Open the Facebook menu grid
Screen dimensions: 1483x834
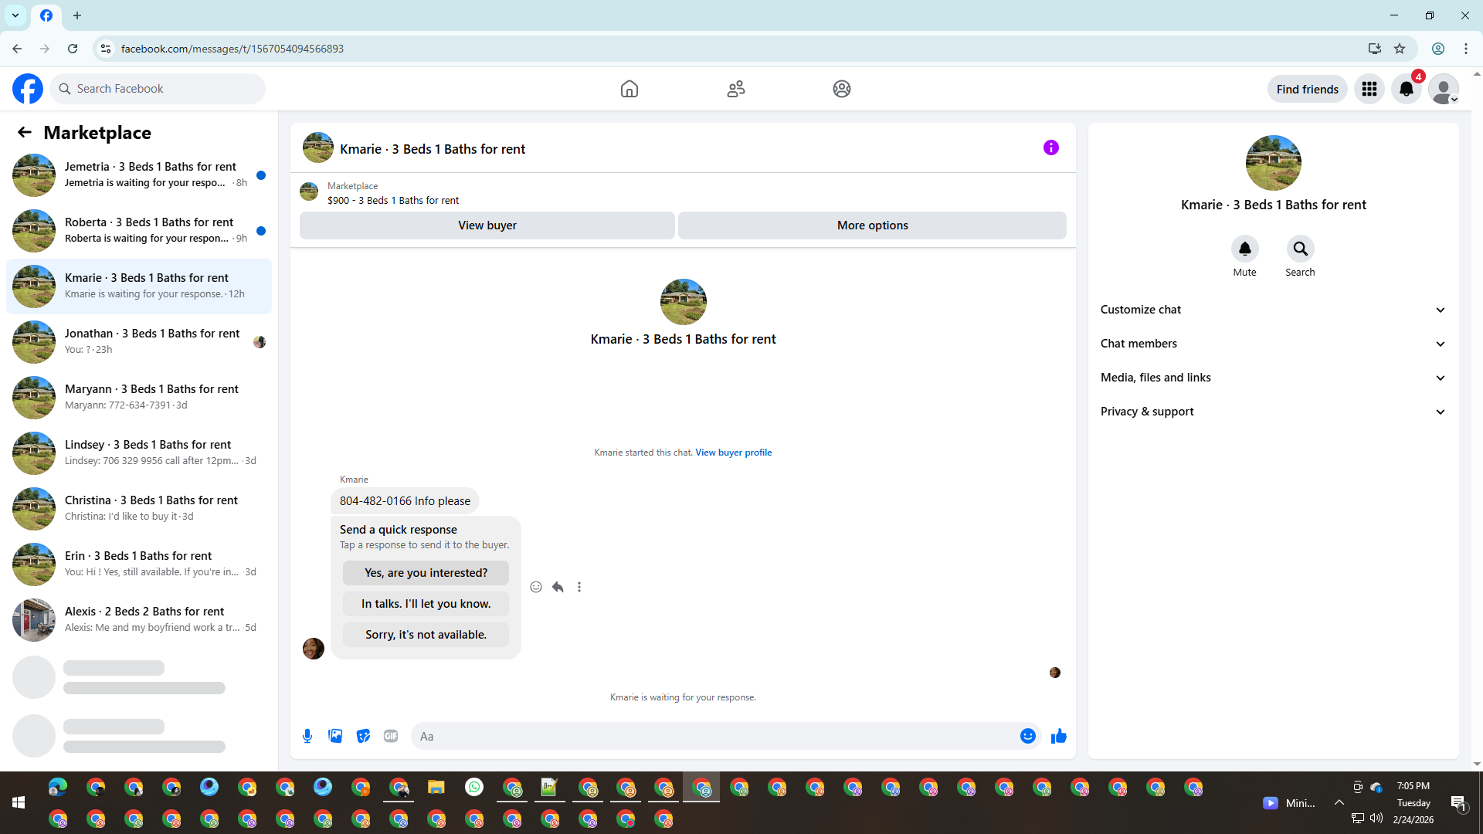coord(1369,89)
